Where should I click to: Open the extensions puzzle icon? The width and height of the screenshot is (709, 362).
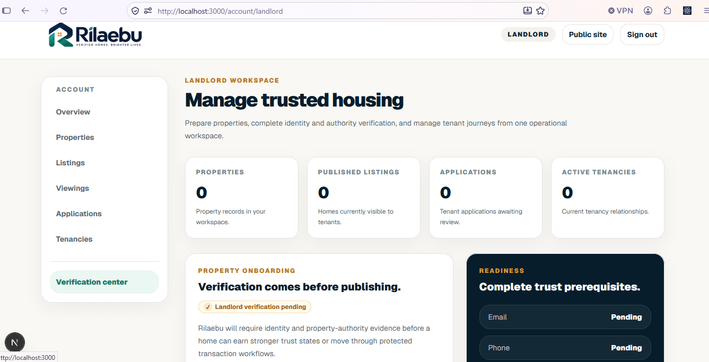tap(668, 11)
